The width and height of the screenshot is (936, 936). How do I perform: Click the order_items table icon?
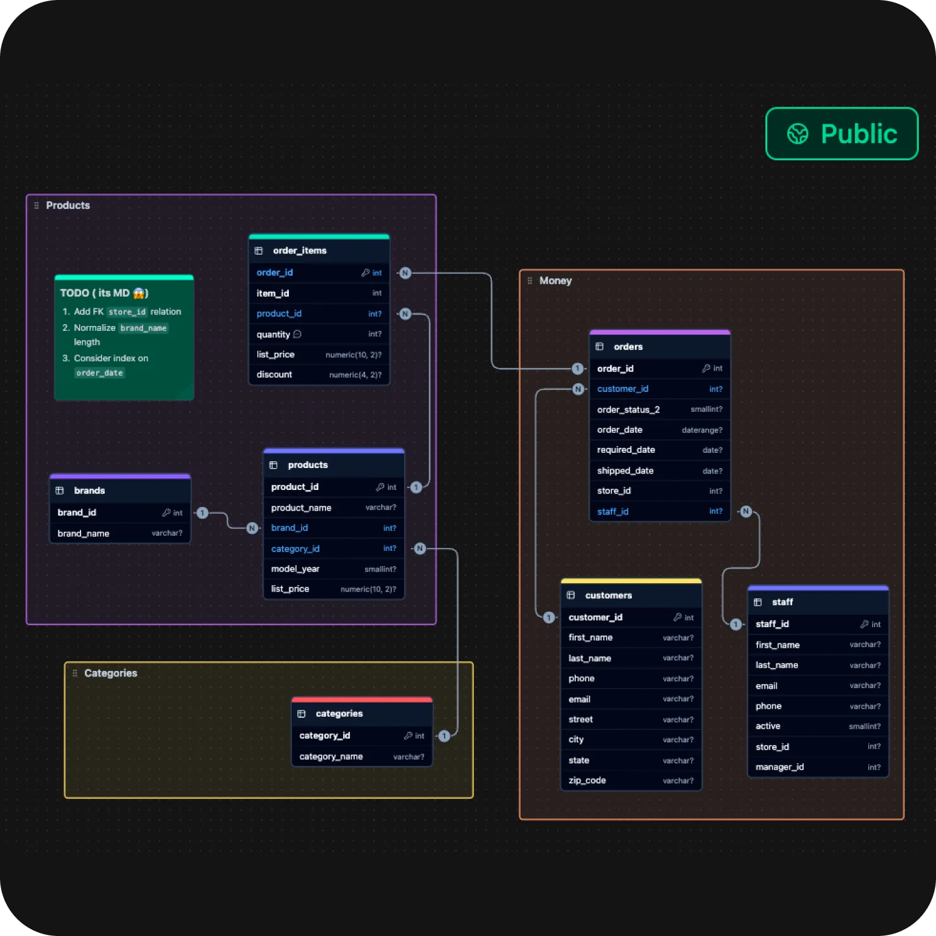tap(258, 250)
